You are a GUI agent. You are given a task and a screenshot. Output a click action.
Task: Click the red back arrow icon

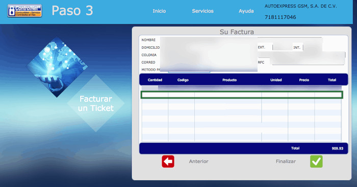168,162
